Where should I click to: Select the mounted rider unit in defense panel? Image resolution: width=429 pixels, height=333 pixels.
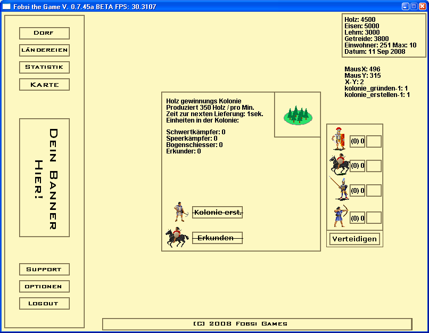(x=338, y=165)
